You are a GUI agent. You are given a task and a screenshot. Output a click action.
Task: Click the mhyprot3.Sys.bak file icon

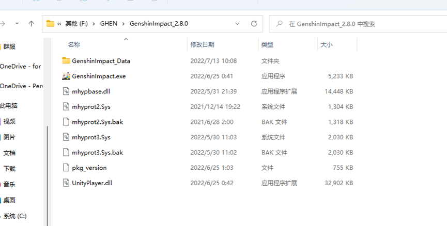point(66,152)
